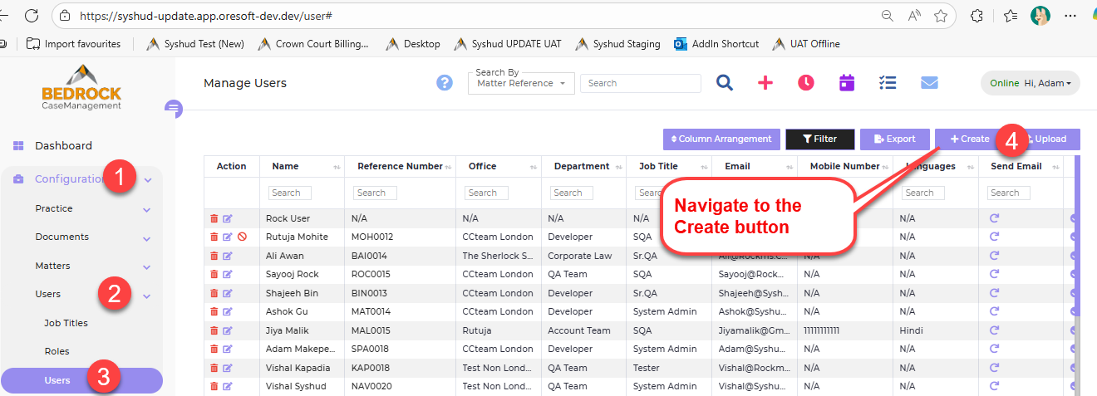Screen dimensions: 1097x396
Task: Open the browser profile avatar
Action: click(1040, 15)
